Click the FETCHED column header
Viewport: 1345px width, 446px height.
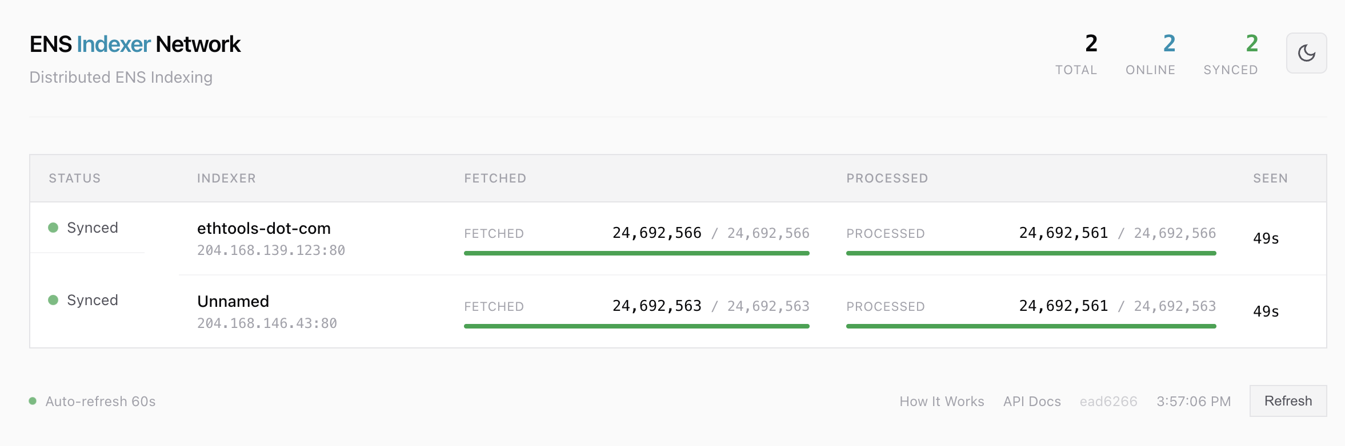[x=495, y=179]
